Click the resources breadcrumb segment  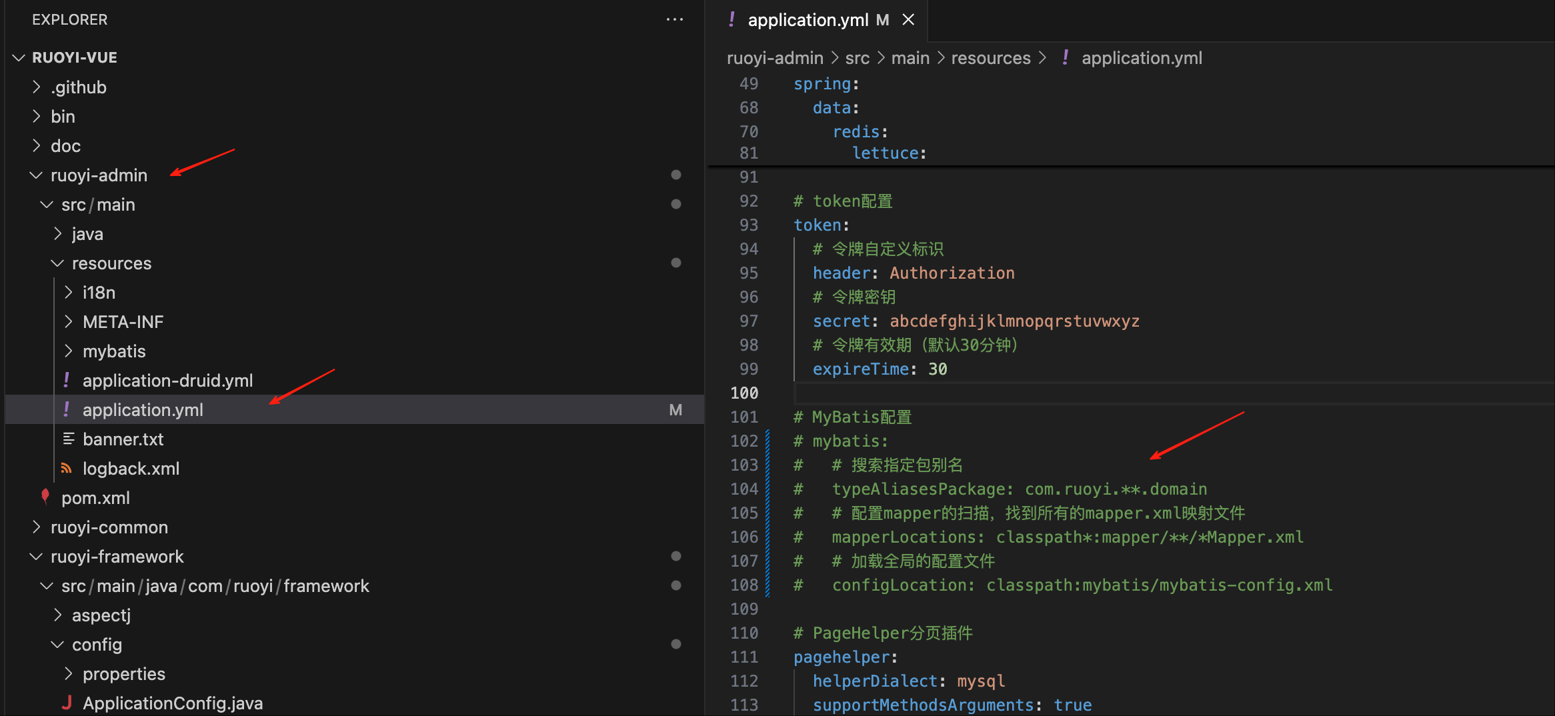(990, 58)
